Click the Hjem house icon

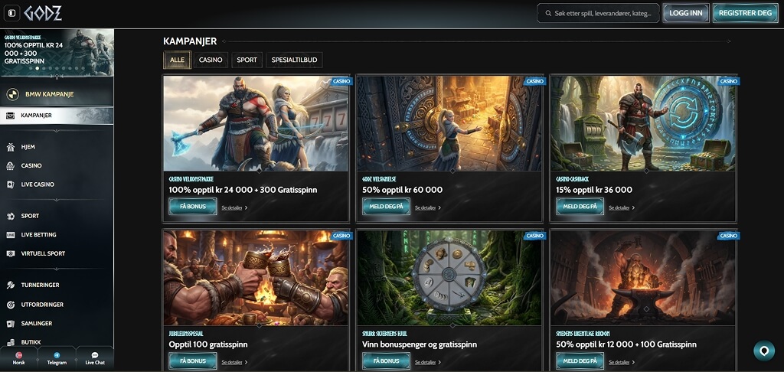click(x=11, y=147)
